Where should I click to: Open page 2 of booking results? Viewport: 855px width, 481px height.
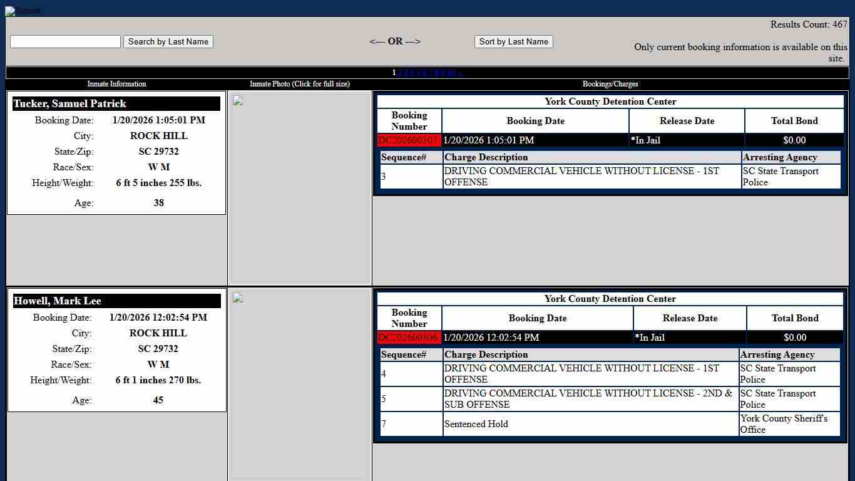[401, 73]
